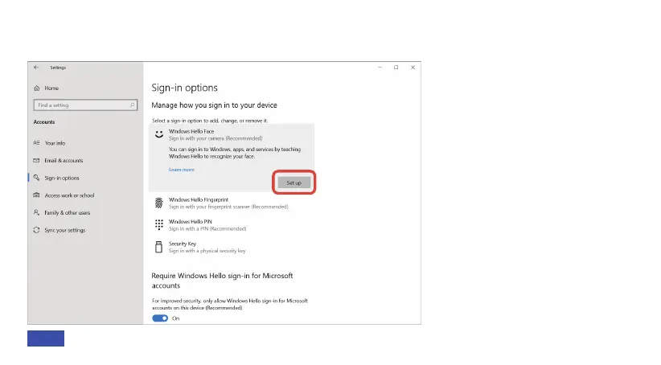Close the Settings window
661x365 pixels.
coord(413,68)
